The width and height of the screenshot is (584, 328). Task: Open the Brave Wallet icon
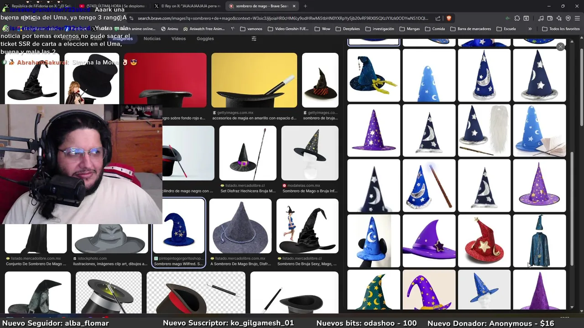[x=550, y=18]
